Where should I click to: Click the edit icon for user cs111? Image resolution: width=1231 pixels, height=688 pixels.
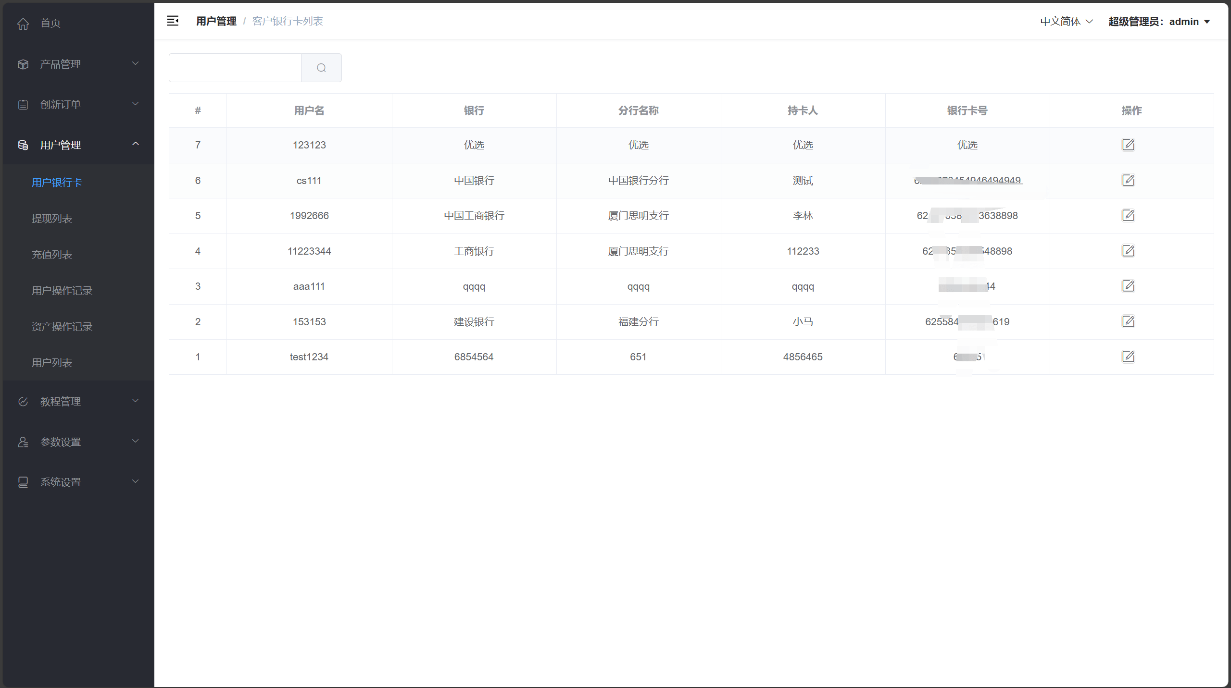pyautogui.click(x=1128, y=180)
